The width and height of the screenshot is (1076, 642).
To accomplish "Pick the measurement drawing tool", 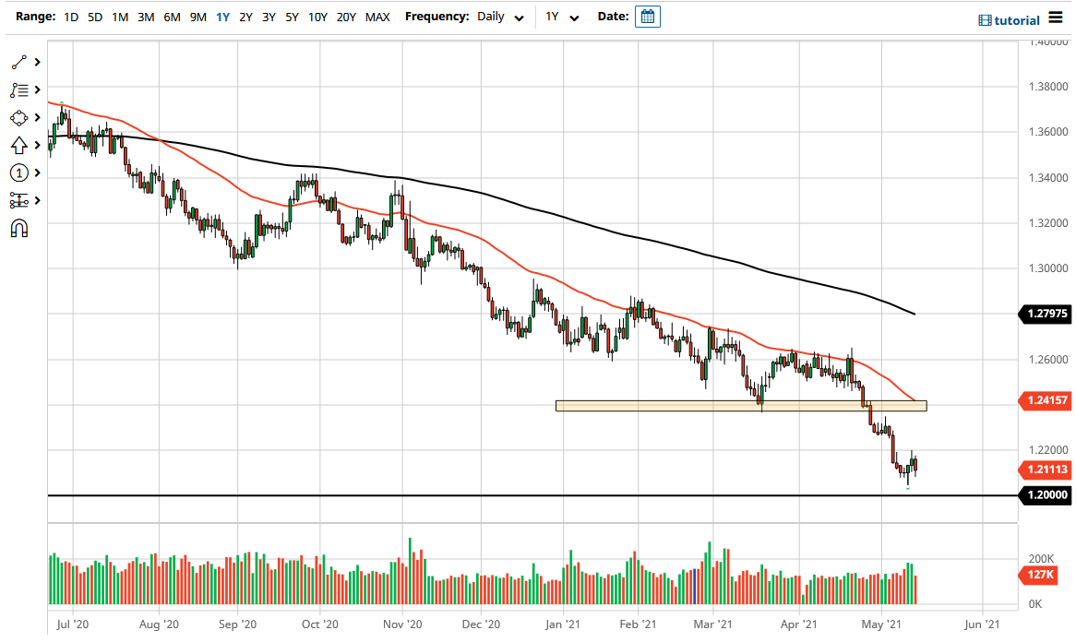I will [x=18, y=200].
